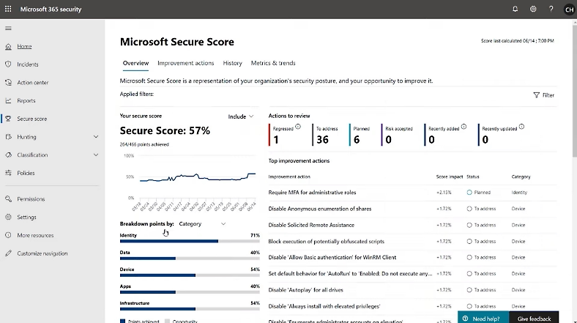Open the Breakdown points by Category dropdown
Image resolution: width=577 pixels, height=323 pixels.
(202, 224)
